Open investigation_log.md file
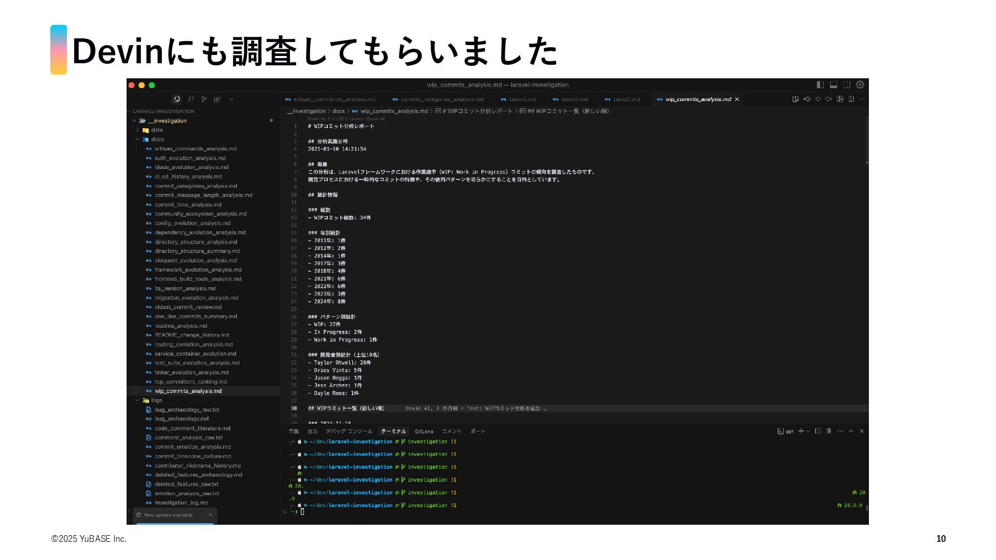Viewport: 996px width, 560px height. point(181,502)
